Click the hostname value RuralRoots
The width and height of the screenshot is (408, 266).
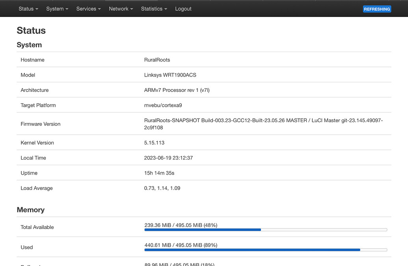pyautogui.click(x=157, y=60)
